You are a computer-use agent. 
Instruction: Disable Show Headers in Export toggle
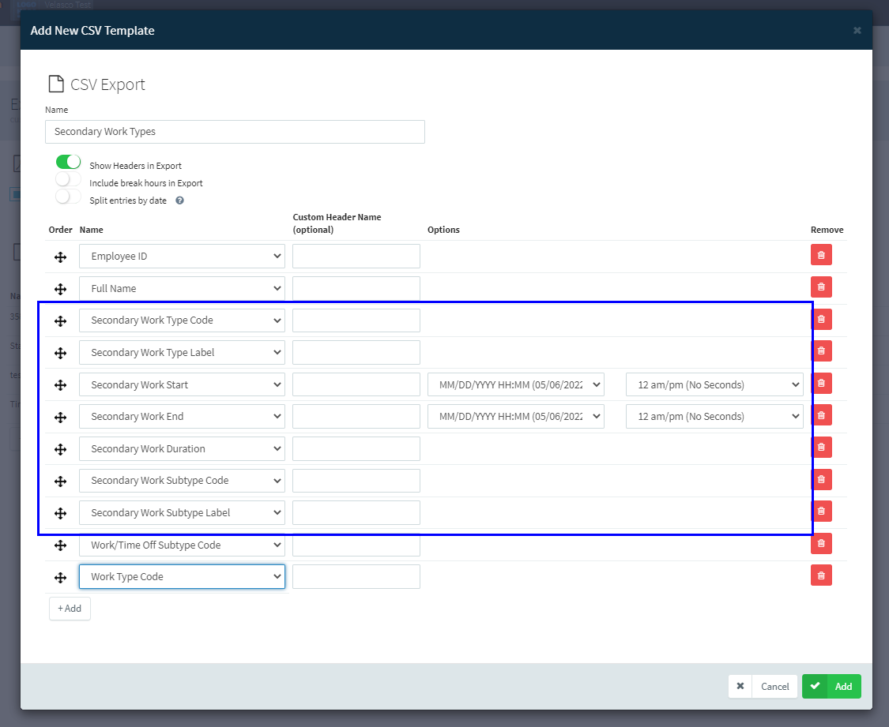pos(68,162)
